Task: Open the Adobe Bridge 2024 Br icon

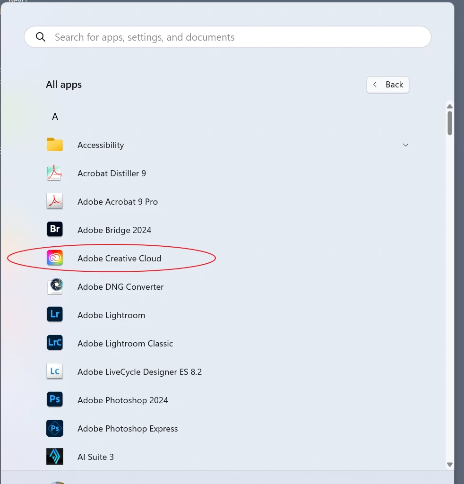Action: tap(55, 229)
